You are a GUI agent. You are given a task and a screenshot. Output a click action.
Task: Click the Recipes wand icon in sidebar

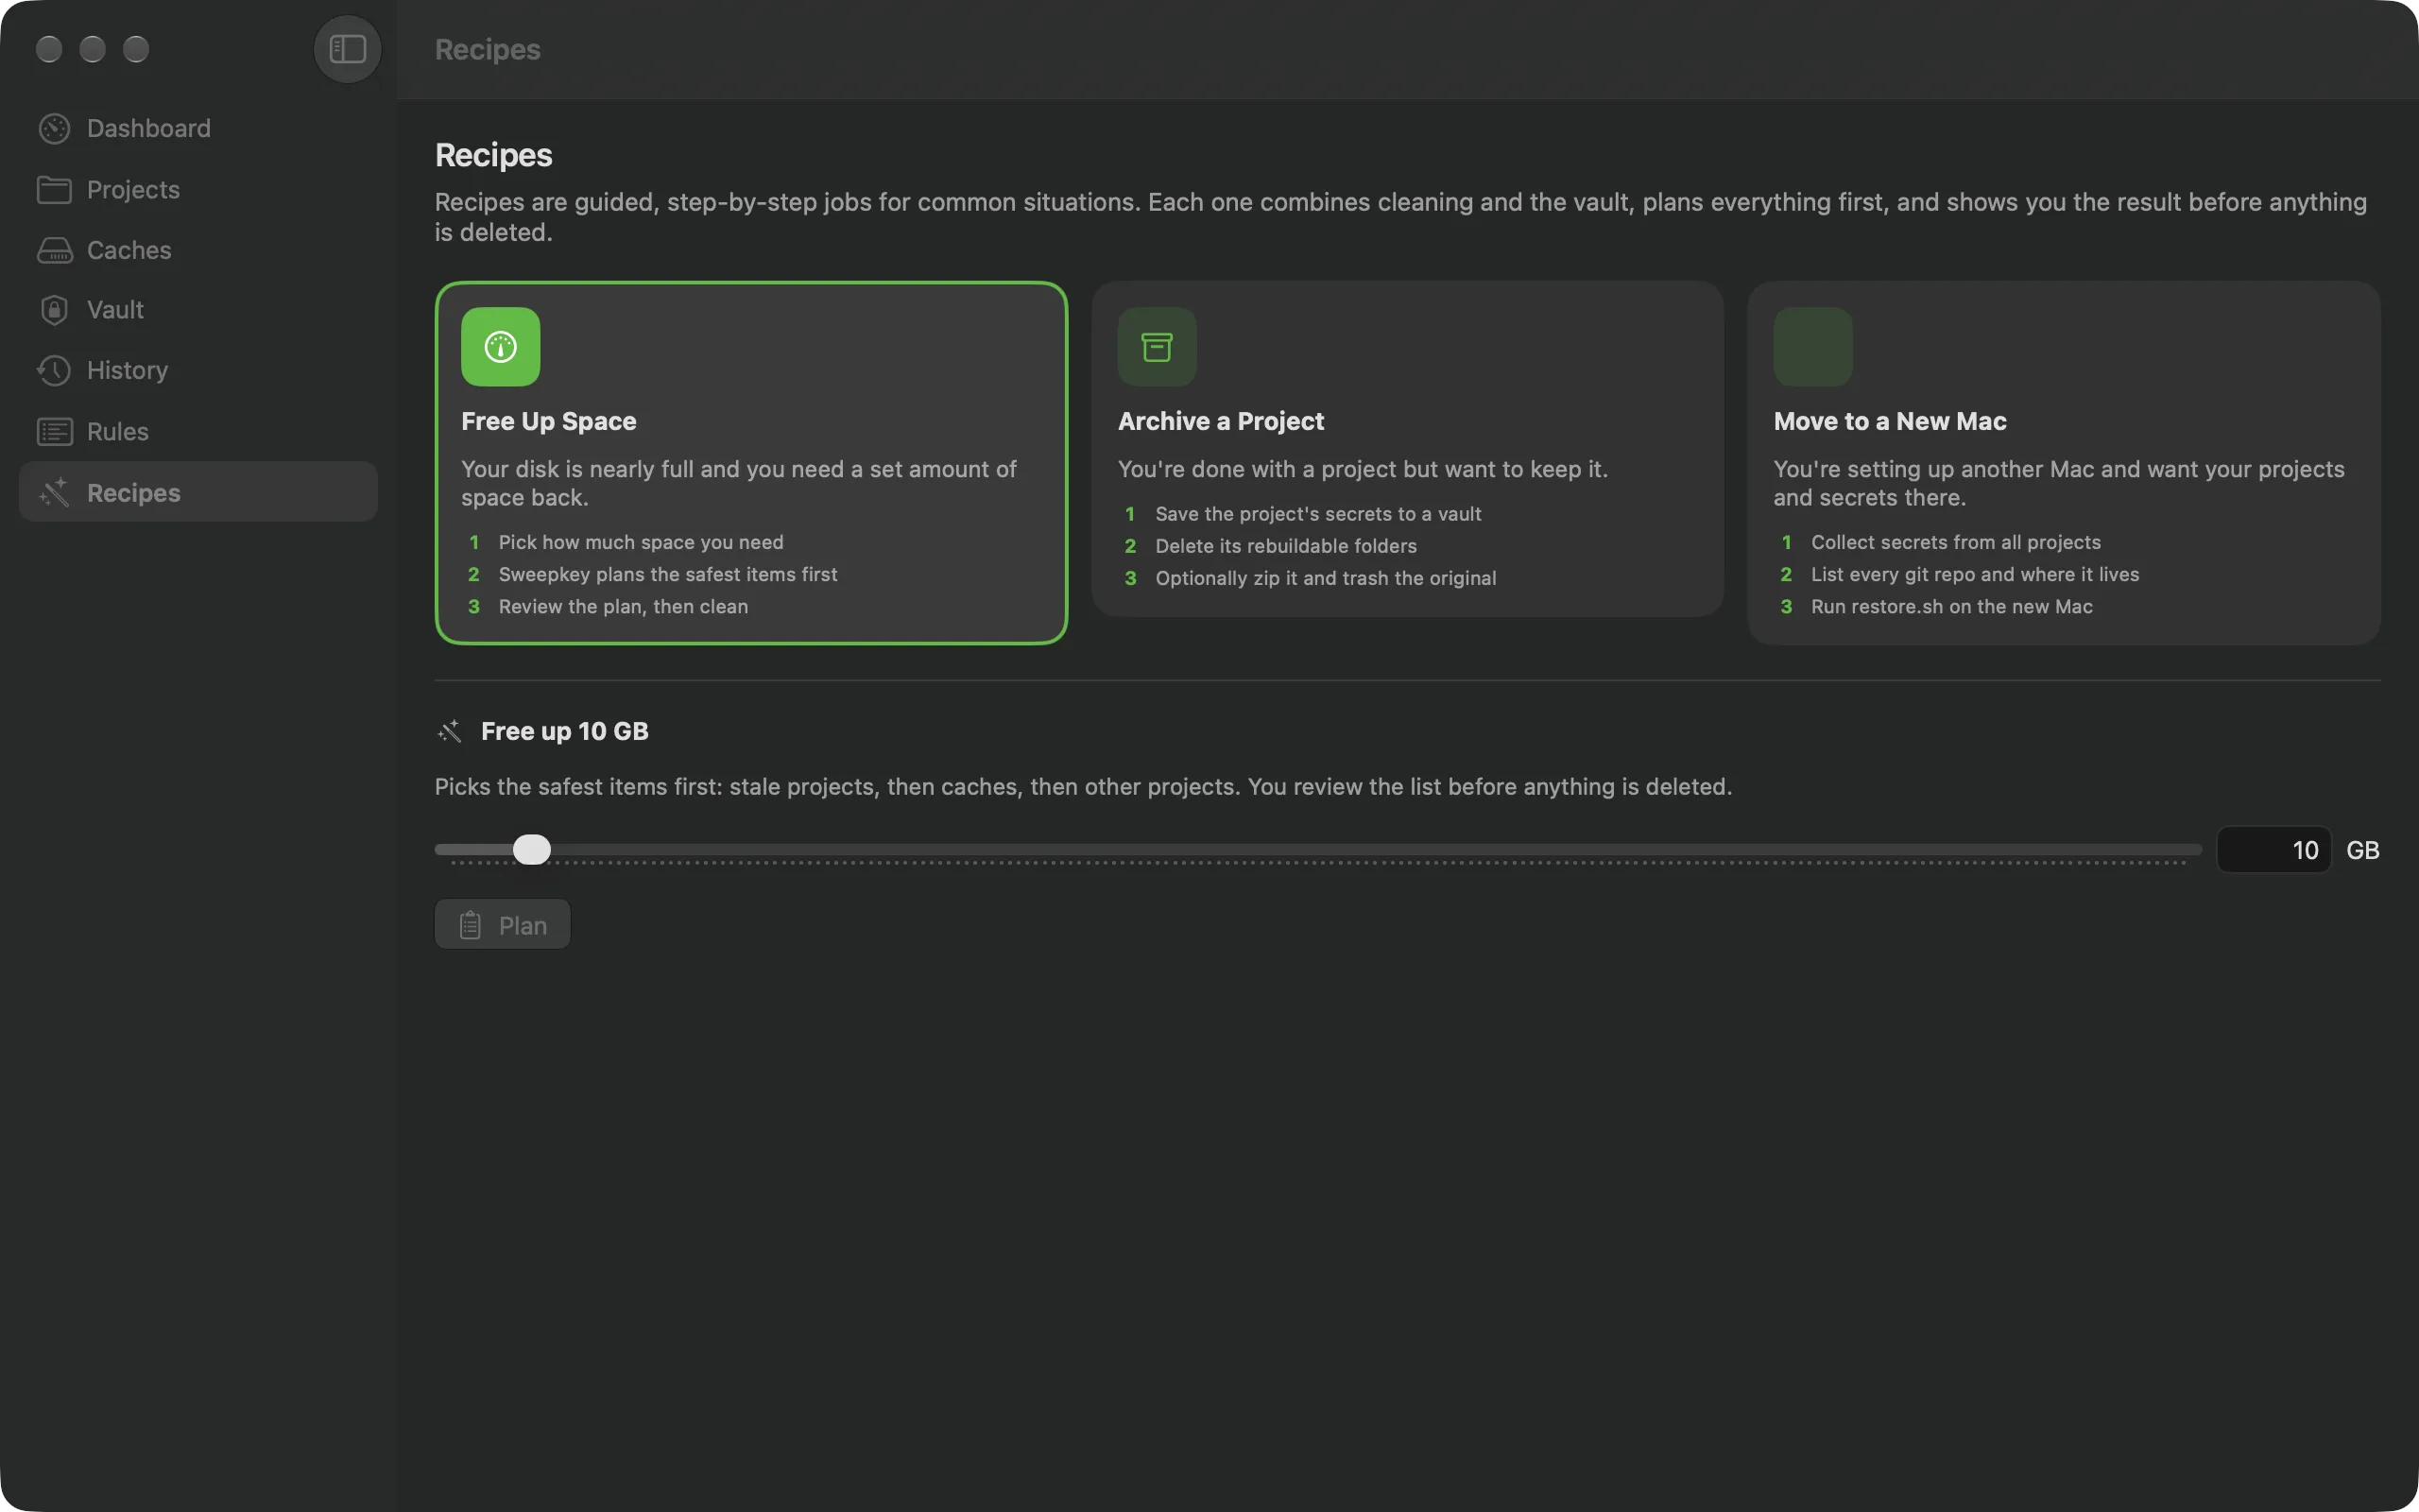tap(54, 492)
